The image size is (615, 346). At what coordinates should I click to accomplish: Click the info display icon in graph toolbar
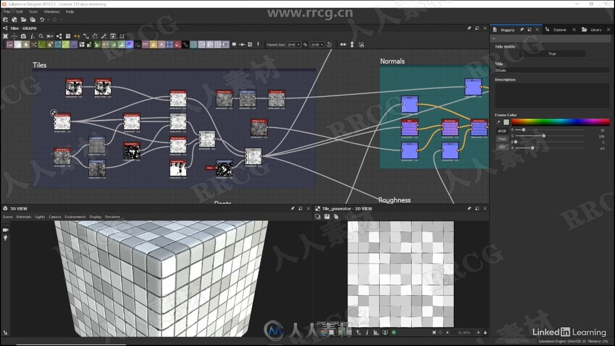tap(32, 37)
